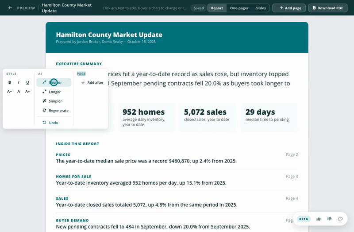The image size is (354, 232).
Task: Give thumbs down feedback
Action: coord(329,219)
